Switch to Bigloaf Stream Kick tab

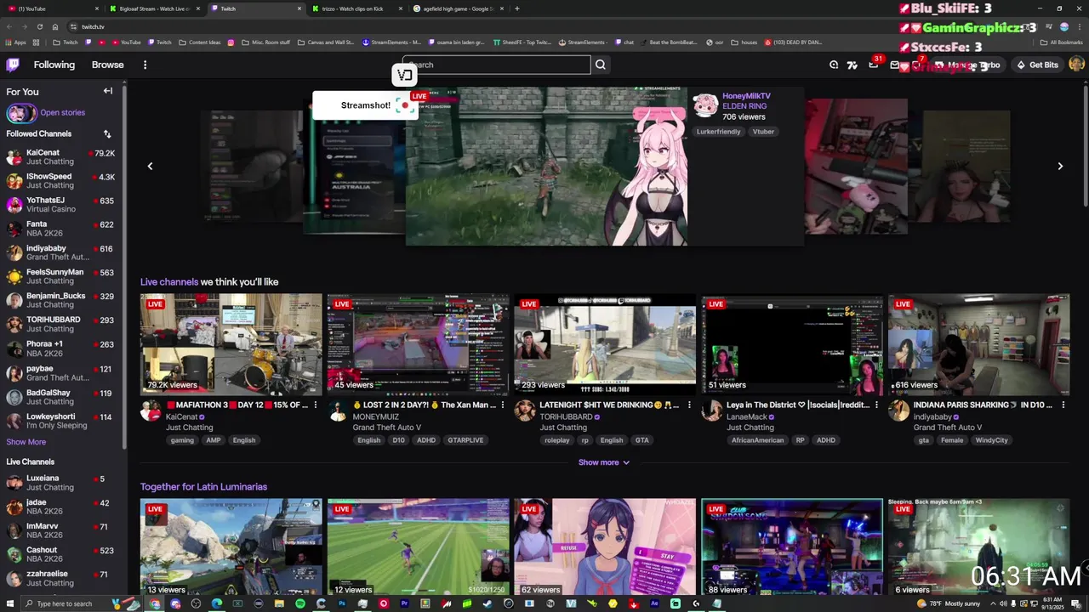[153, 8]
